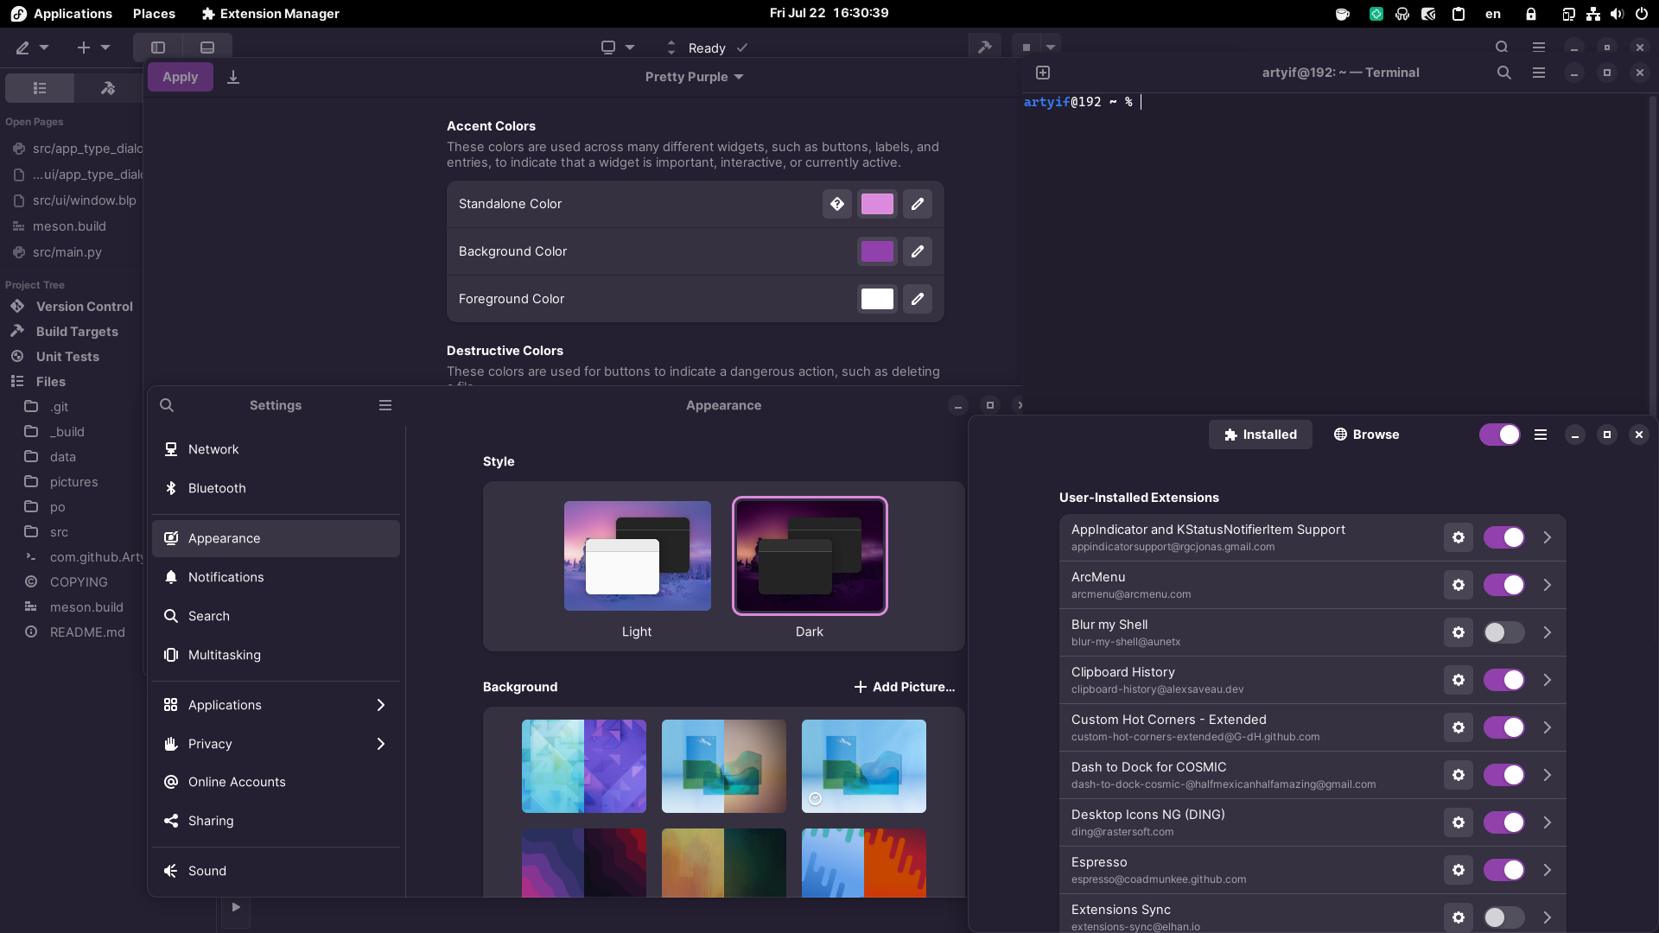The height and width of the screenshot is (933, 1659).
Task: Toggle Builder bottom panel icon
Action: (x=207, y=48)
